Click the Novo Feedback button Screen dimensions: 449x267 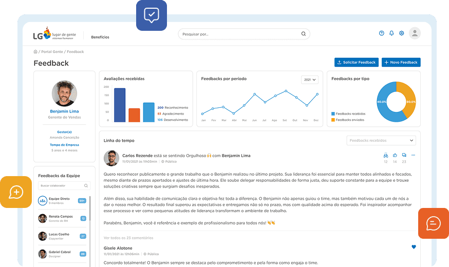pos(401,62)
